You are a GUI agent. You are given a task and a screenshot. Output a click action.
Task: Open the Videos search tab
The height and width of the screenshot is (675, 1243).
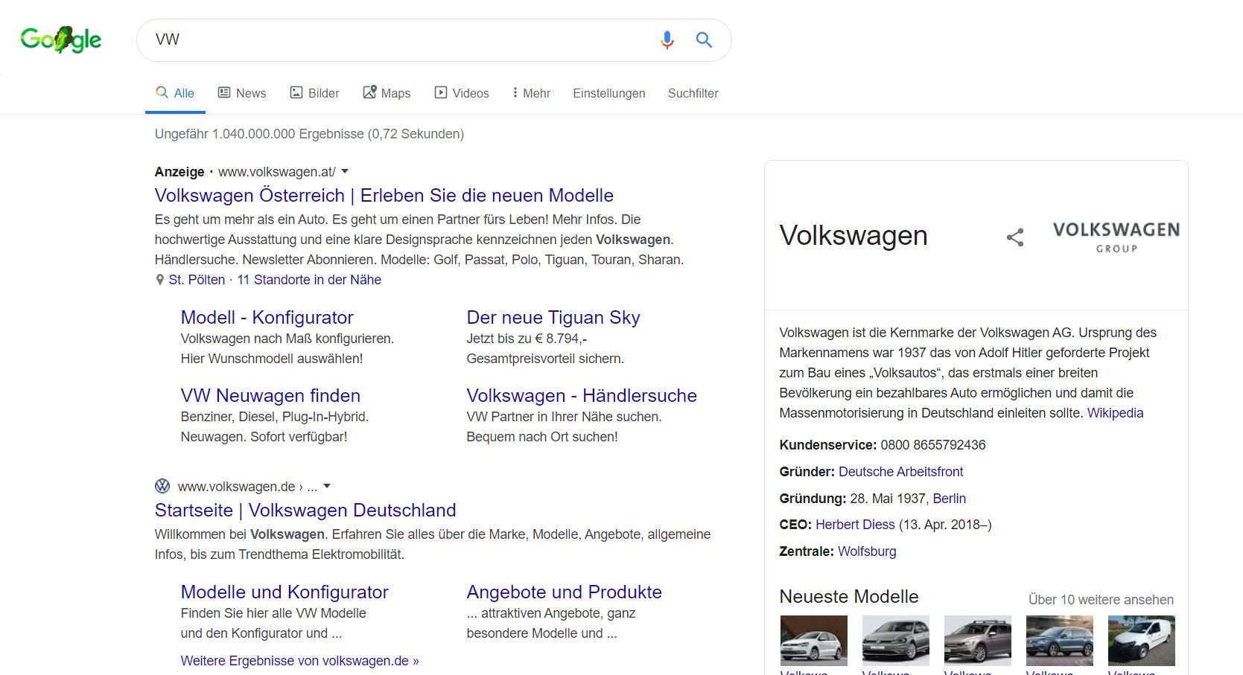(462, 93)
